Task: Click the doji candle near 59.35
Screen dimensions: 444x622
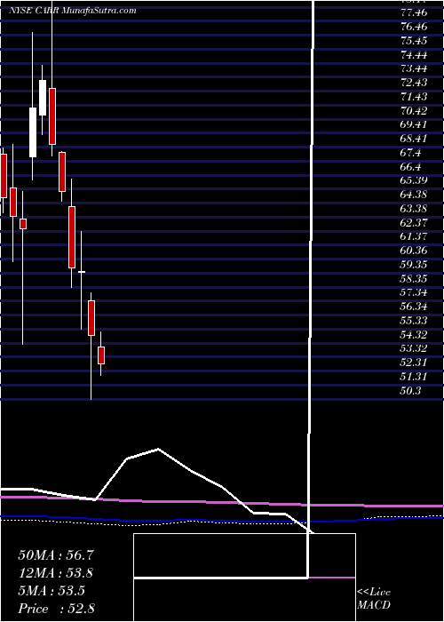Action: click(82, 272)
